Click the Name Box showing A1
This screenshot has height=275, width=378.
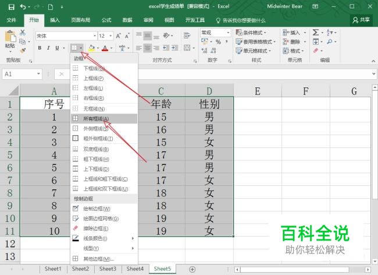pos(22,74)
